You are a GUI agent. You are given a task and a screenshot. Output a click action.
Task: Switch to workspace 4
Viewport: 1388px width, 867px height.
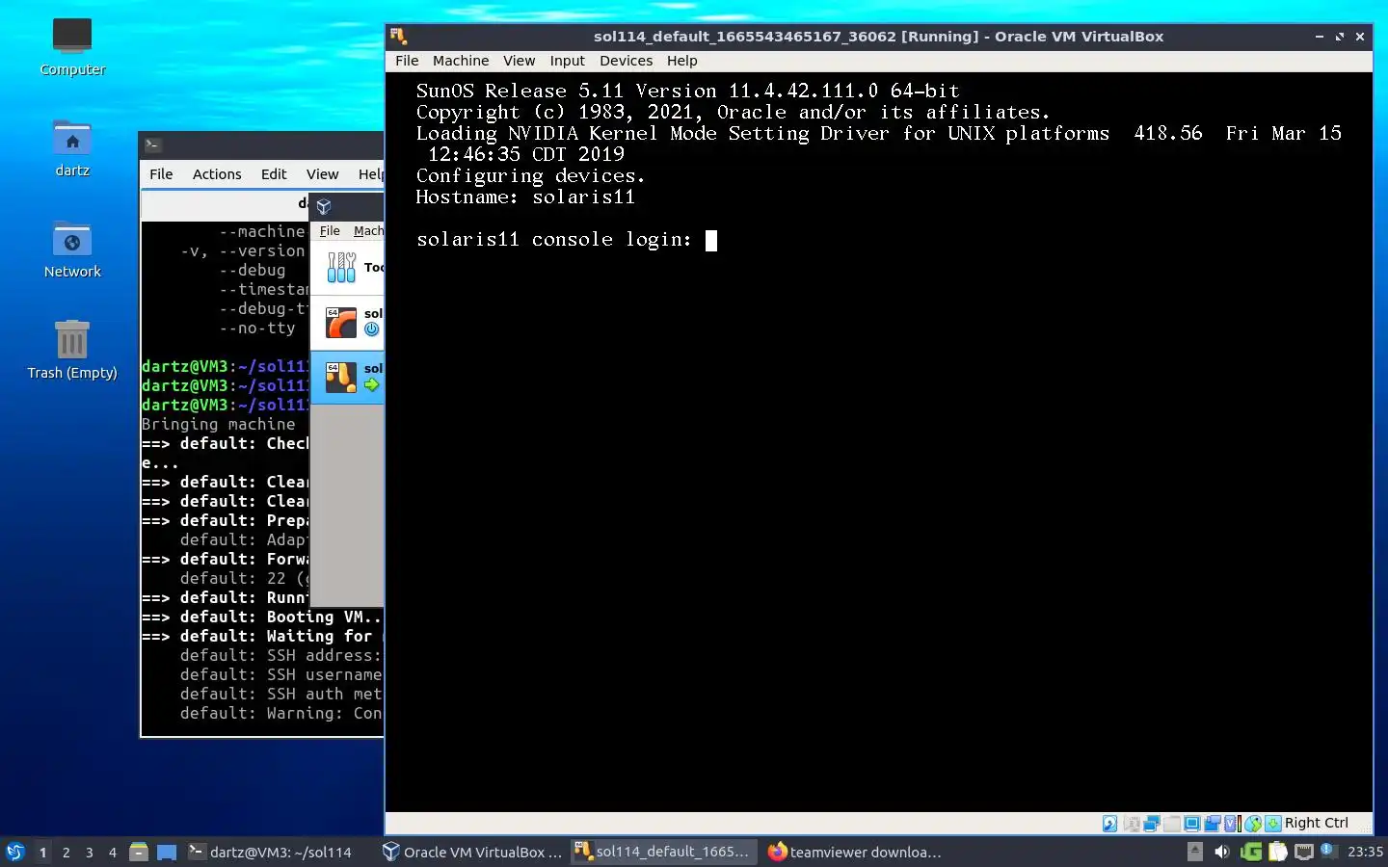tap(112, 853)
